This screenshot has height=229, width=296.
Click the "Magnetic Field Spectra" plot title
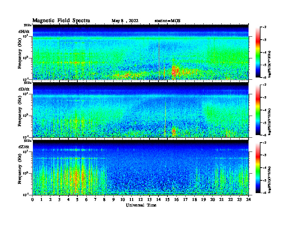[x=61, y=21]
